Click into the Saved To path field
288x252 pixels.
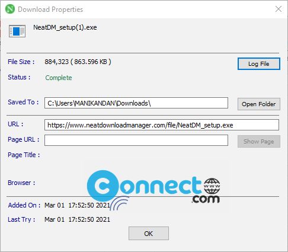coord(136,103)
